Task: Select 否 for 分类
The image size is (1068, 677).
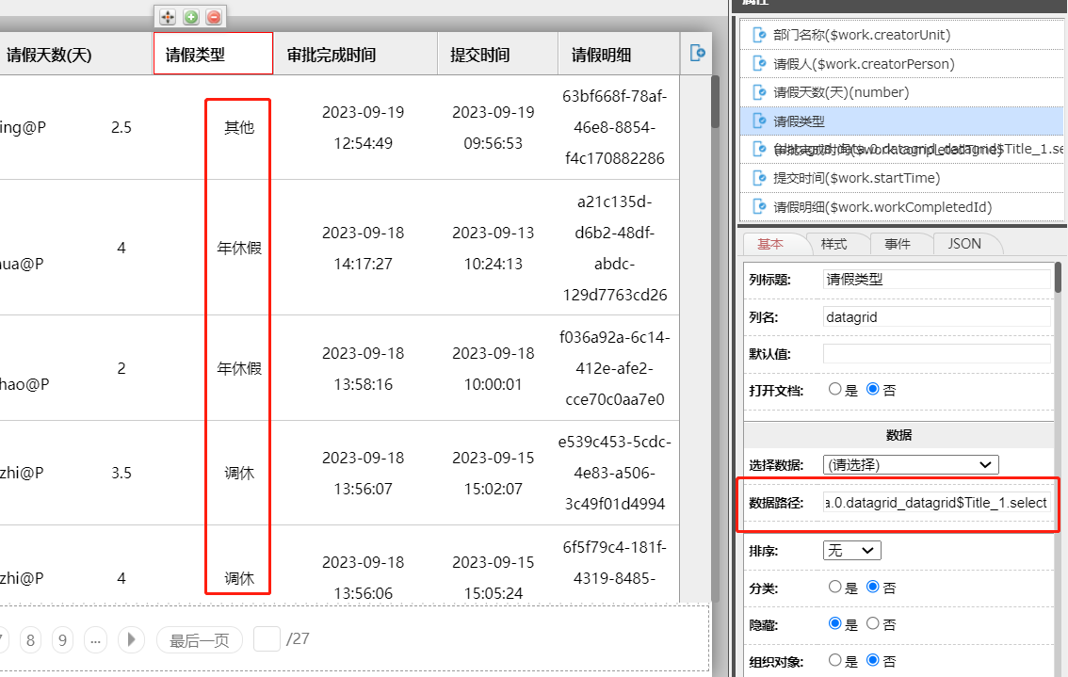Action: 872,588
